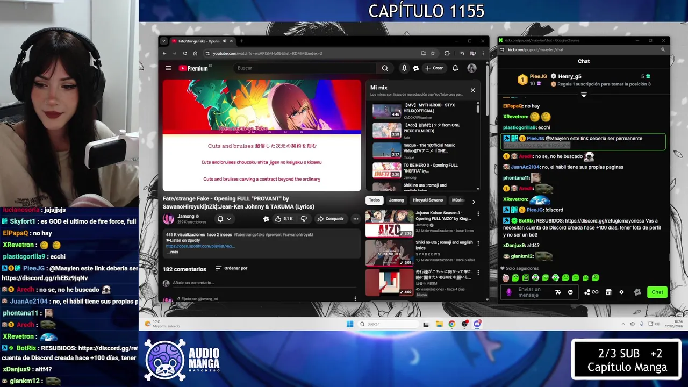Open the YouTube hamburger guide menu
This screenshot has height=387, width=688.
click(x=168, y=68)
